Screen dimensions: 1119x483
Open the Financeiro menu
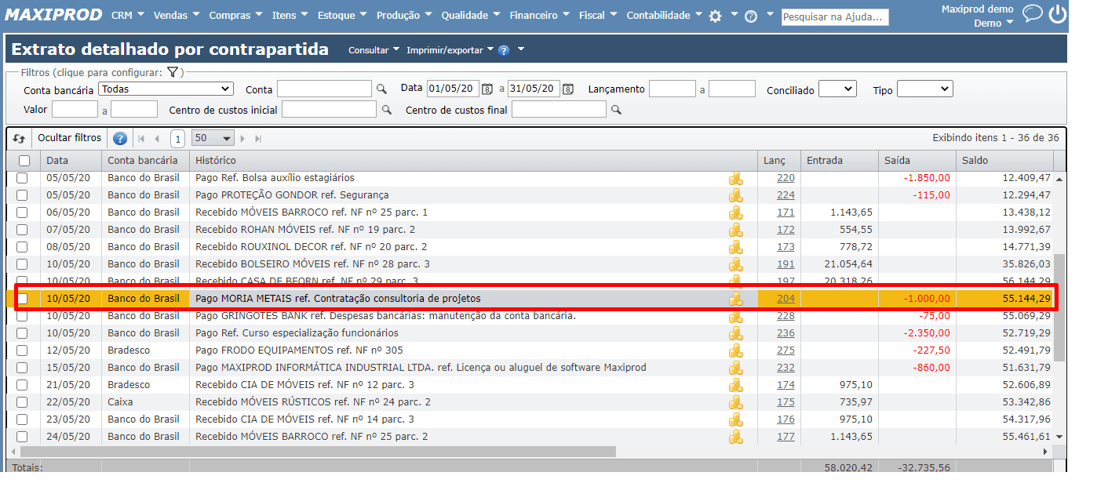540,16
